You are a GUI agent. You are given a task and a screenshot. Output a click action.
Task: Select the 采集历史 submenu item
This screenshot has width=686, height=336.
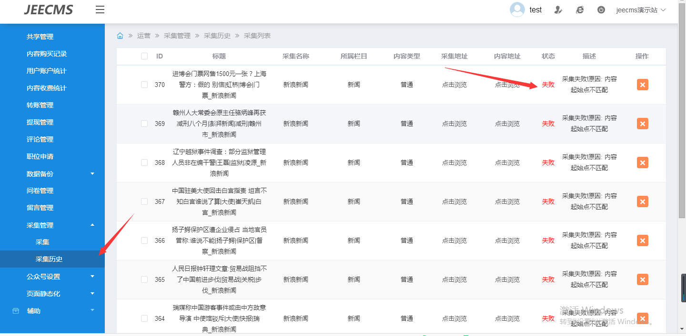point(52,259)
